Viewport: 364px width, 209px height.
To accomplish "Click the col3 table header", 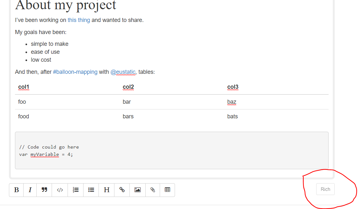I will click(233, 87).
